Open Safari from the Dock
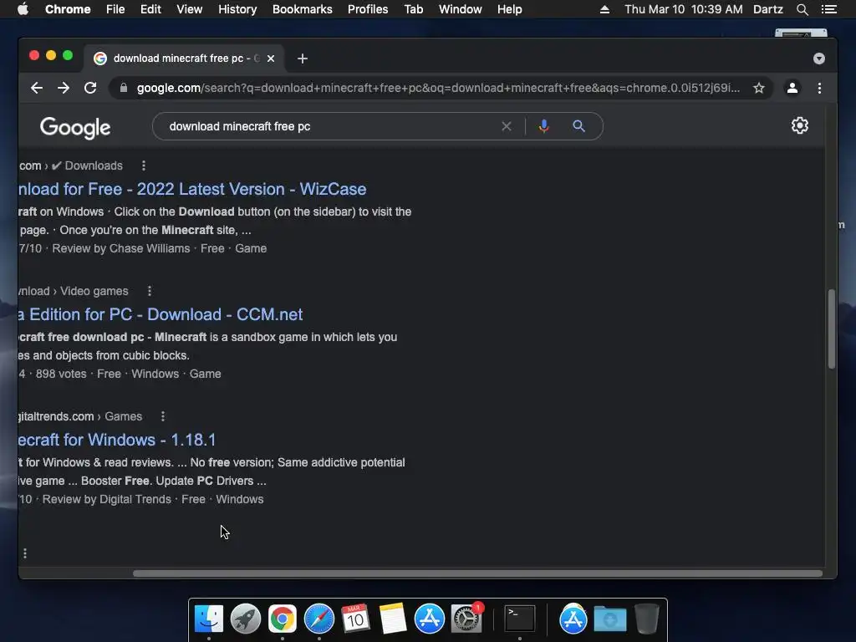Screen dimensions: 856x642 tap(318, 619)
